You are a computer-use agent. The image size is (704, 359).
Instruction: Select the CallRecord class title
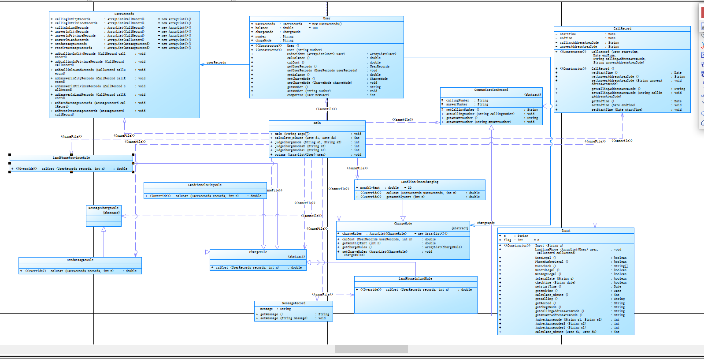click(x=622, y=29)
